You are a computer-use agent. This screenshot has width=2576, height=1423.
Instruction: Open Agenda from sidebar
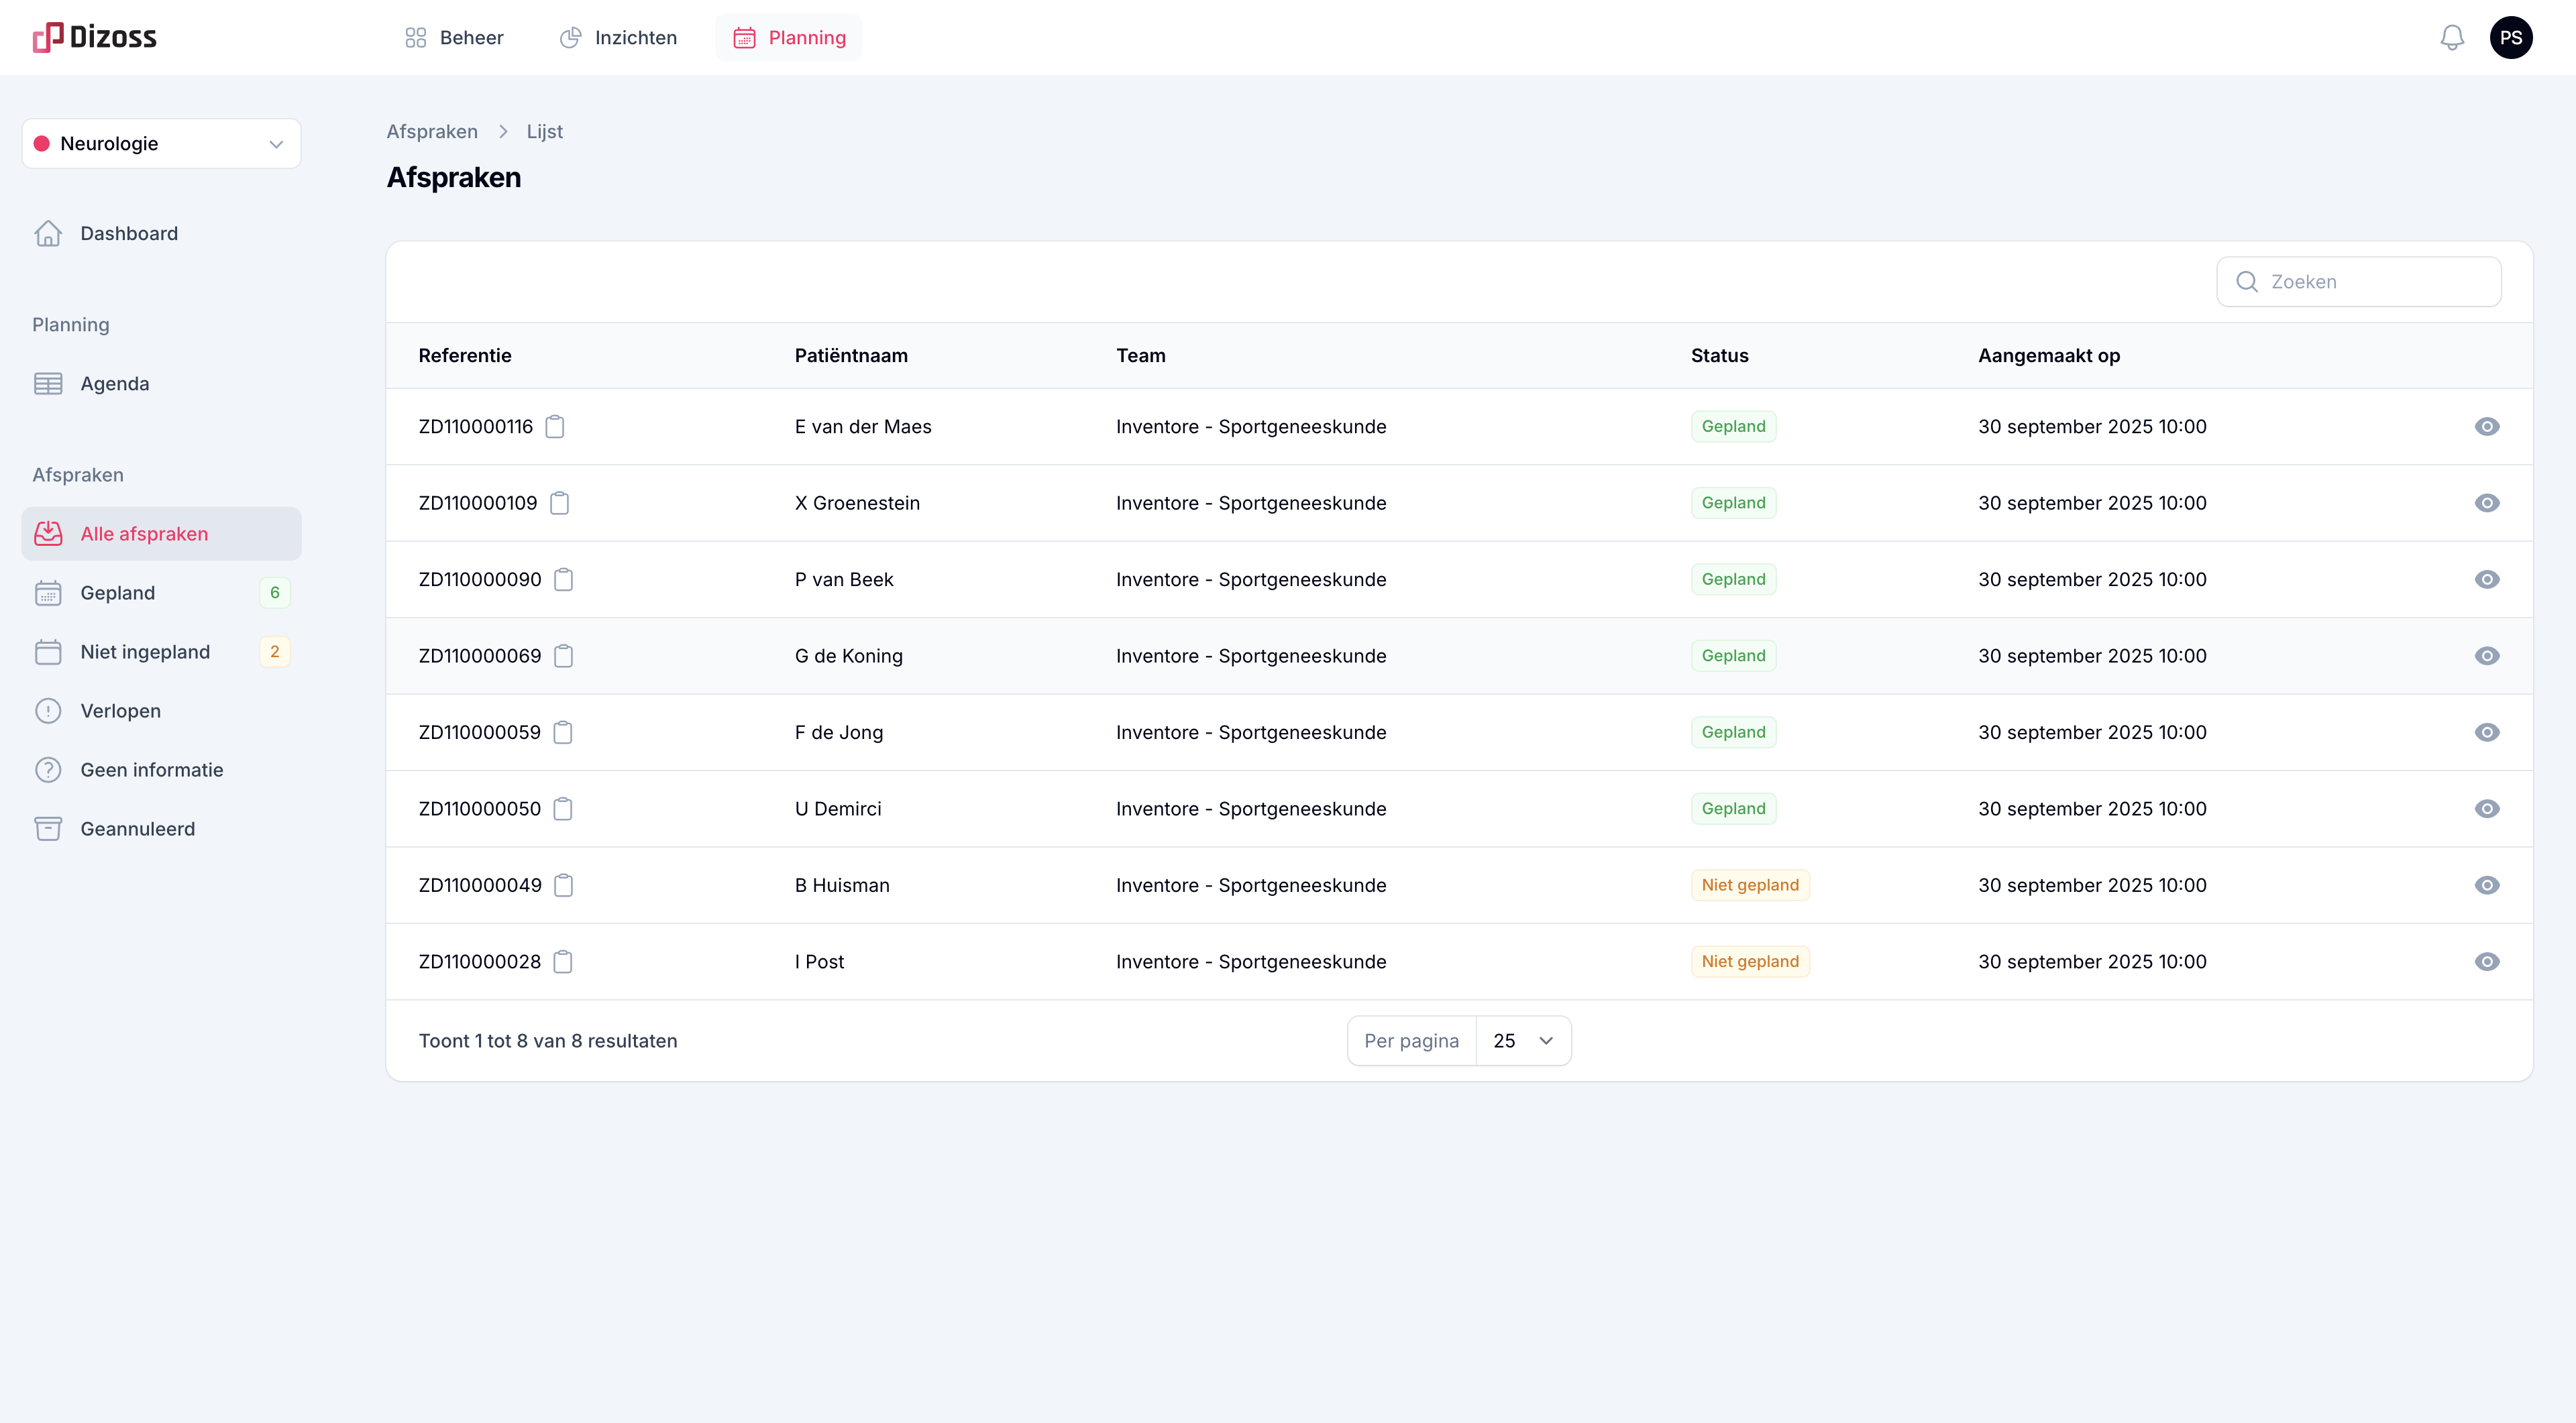click(x=114, y=384)
